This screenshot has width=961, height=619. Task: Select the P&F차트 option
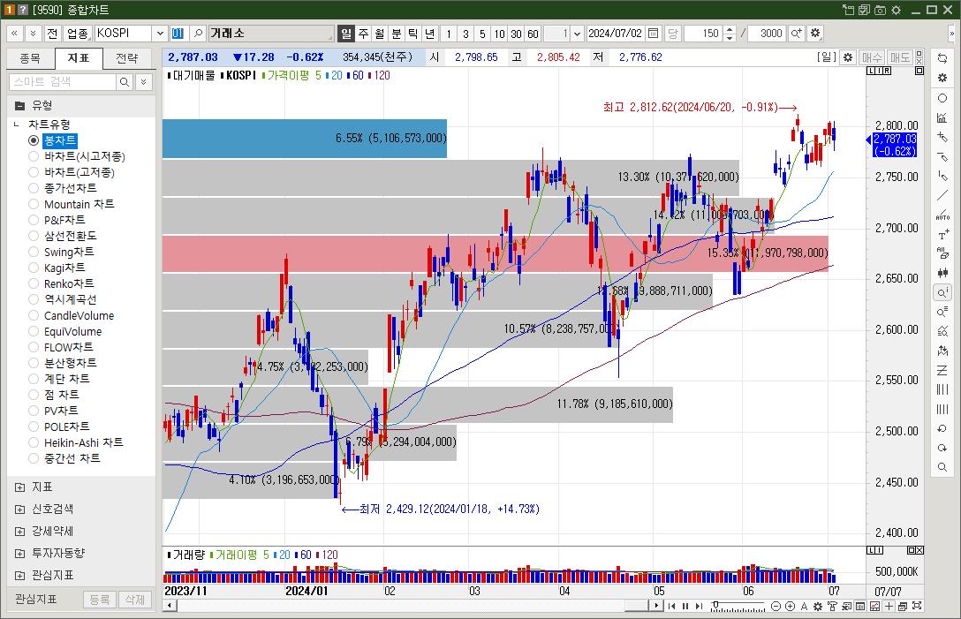coord(57,220)
